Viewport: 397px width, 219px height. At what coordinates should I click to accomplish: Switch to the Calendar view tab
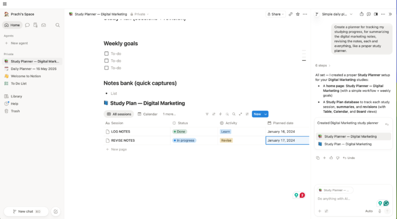147,114
